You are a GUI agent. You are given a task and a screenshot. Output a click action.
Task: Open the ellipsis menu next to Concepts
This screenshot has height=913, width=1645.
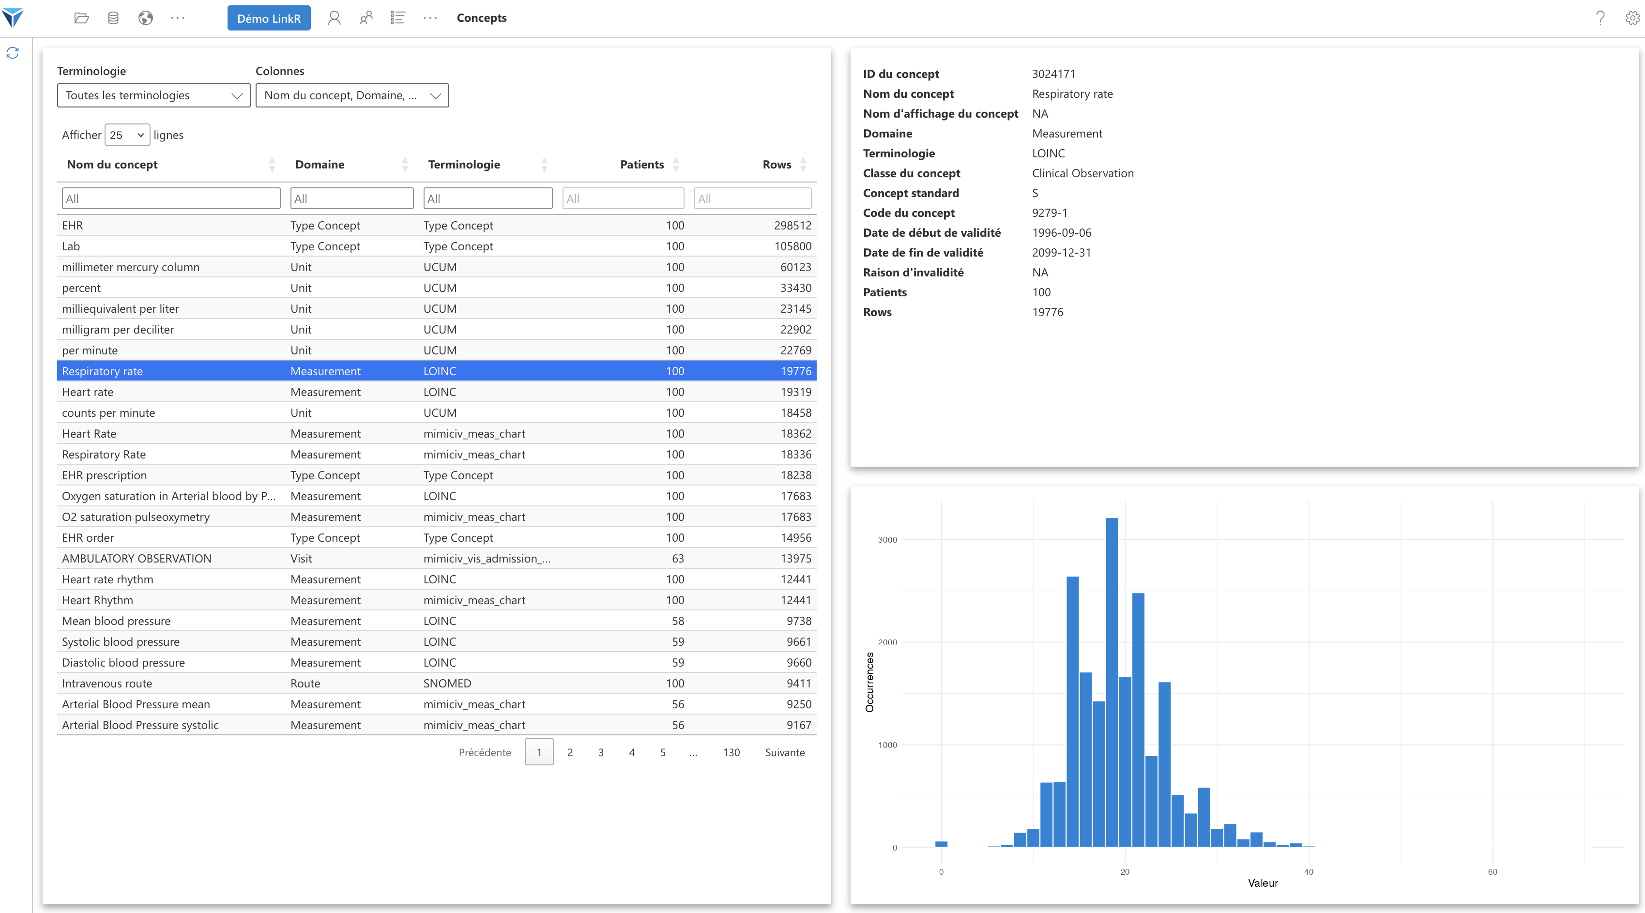point(430,18)
